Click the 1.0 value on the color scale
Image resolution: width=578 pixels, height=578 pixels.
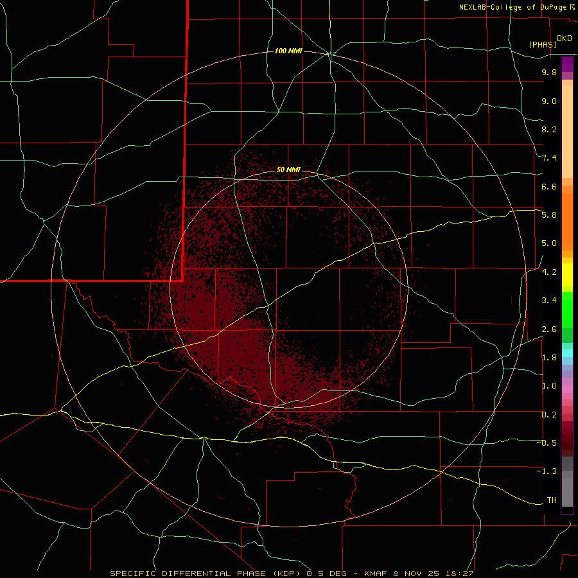549,386
